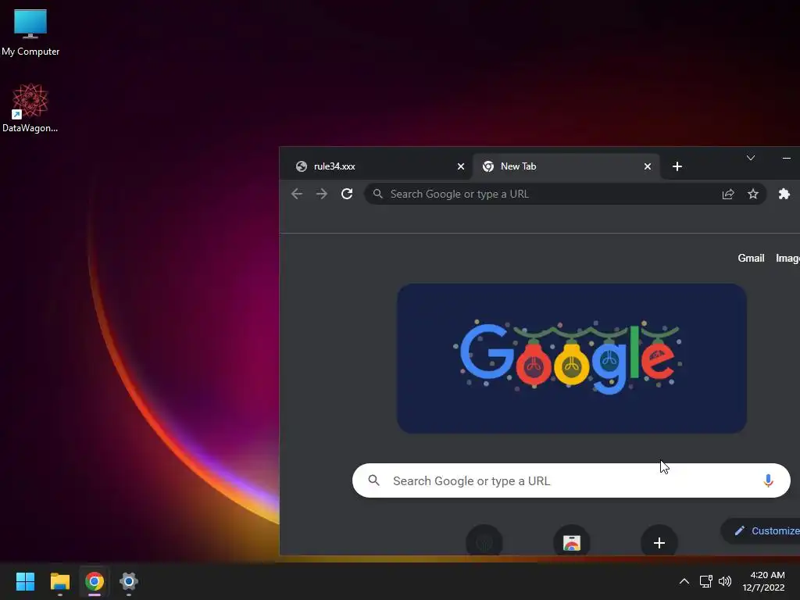Screen dimensions: 800x600
Task: Minimize the Chrome window
Action: [x=786, y=158]
